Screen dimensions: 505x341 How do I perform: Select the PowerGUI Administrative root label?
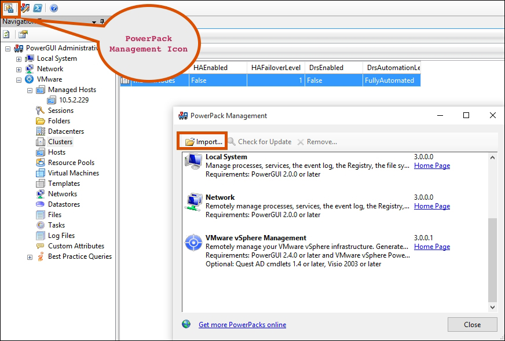[x=63, y=48]
